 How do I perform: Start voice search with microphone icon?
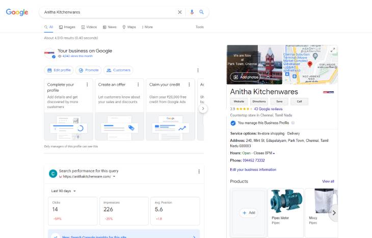click(x=192, y=12)
